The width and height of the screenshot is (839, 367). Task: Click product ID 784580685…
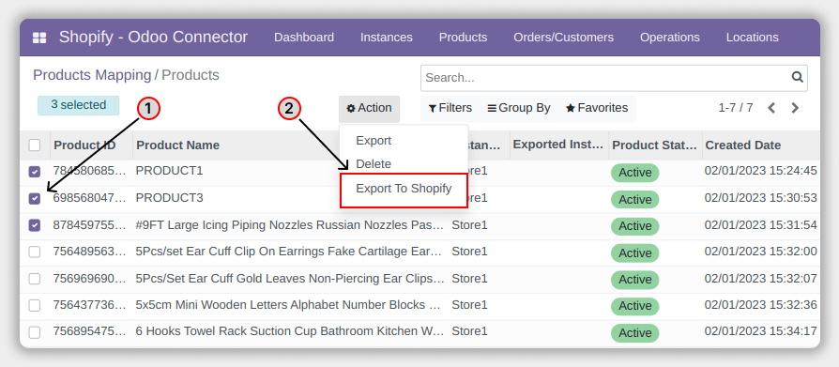tap(90, 171)
